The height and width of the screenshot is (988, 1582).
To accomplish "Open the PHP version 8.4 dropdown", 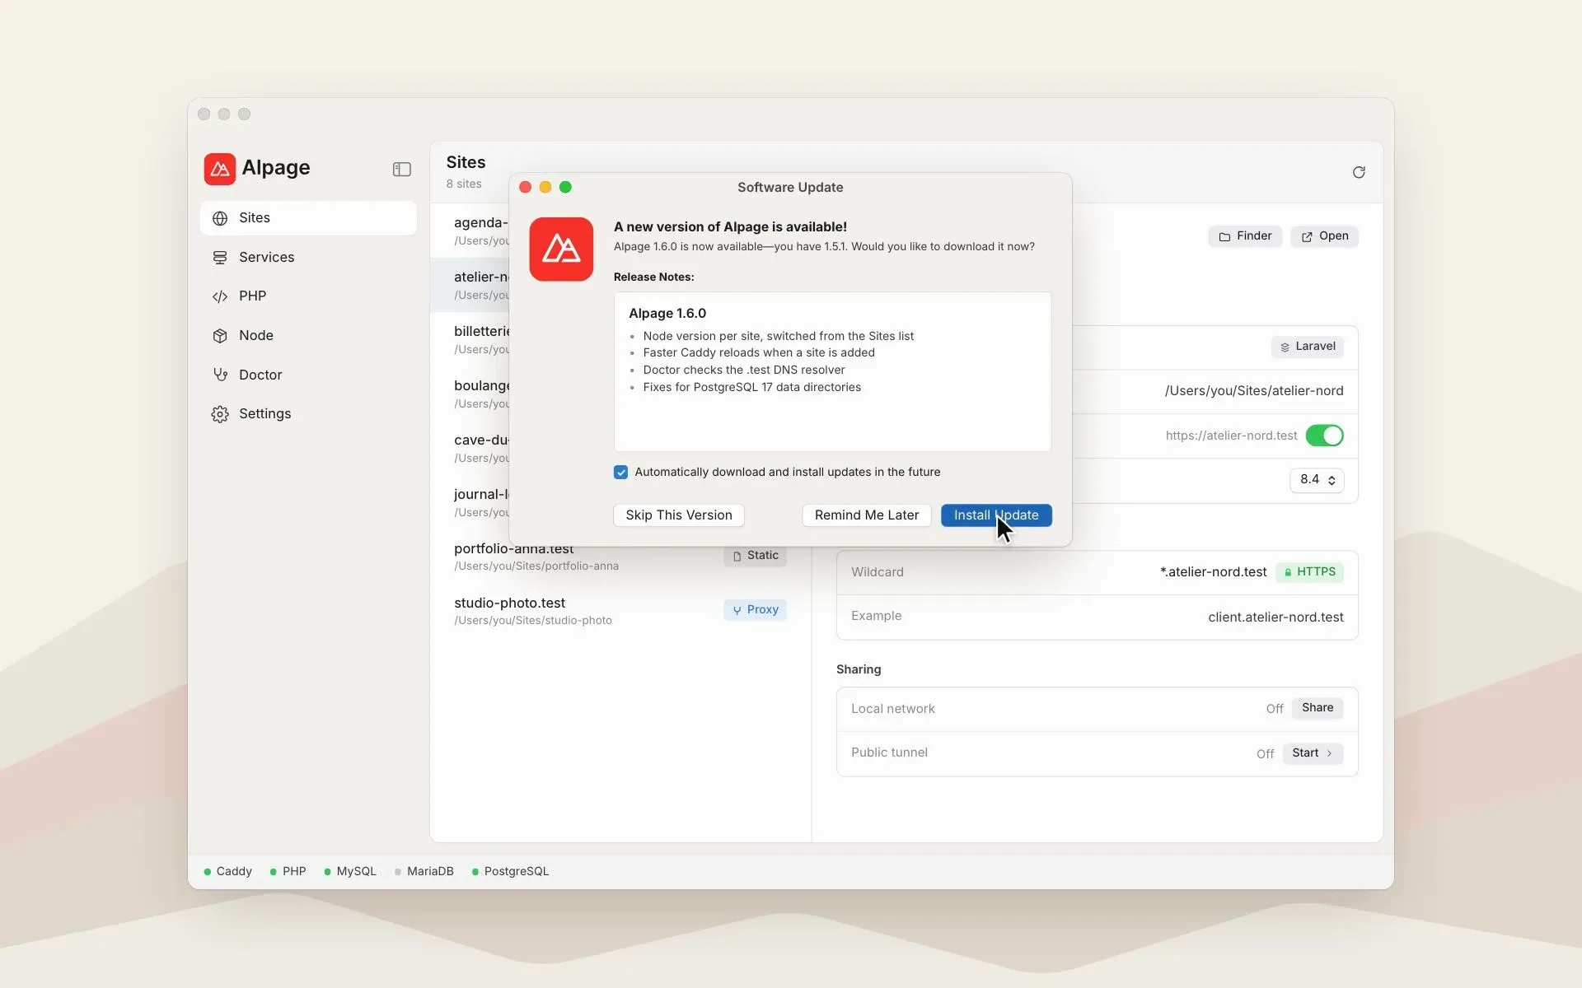I will [1317, 480].
